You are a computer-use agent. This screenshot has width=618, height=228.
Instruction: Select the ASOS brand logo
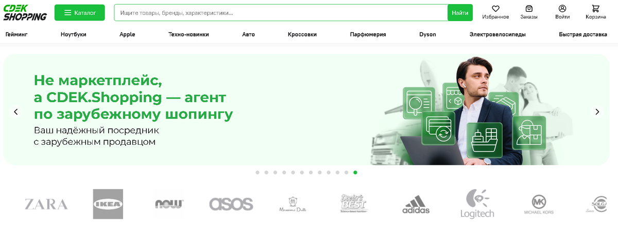click(x=231, y=204)
